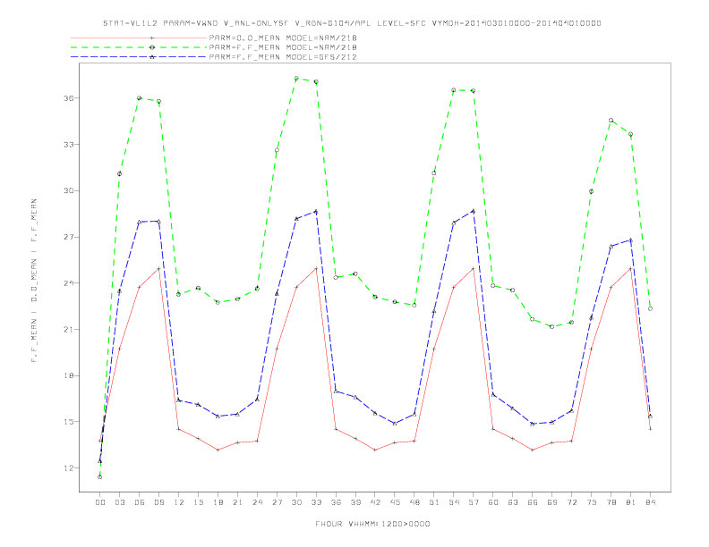
Task: Click x-axis forecast hour label 72
Action: 571,502
